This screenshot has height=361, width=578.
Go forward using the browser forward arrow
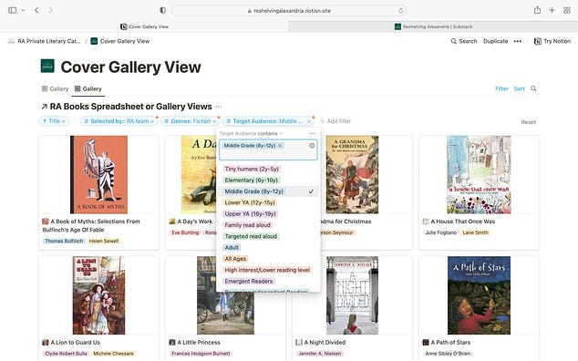tap(50, 10)
